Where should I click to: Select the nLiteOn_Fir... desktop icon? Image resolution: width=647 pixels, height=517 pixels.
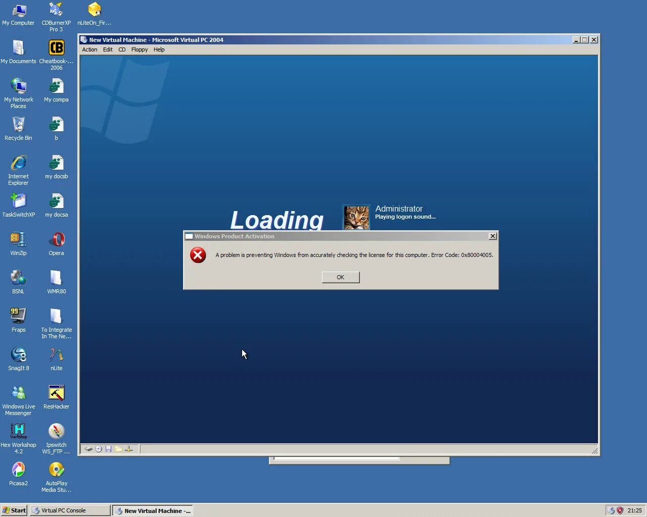tap(95, 14)
